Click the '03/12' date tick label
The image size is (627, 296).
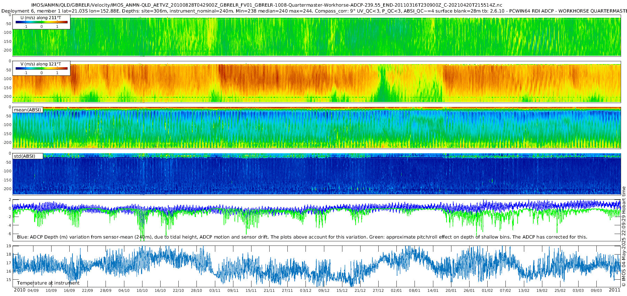[x=306, y=290]
